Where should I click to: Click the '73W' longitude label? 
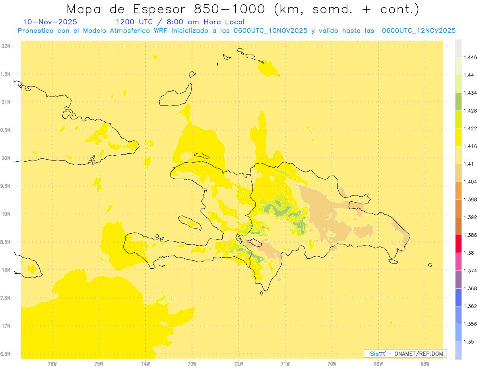click(x=192, y=363)
